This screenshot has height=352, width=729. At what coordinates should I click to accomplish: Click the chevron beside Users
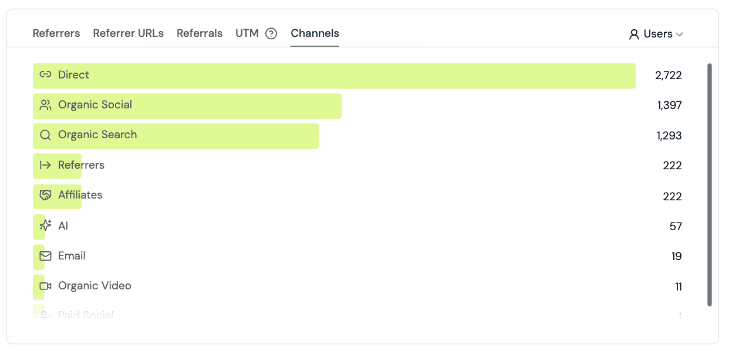pos(680,34)
